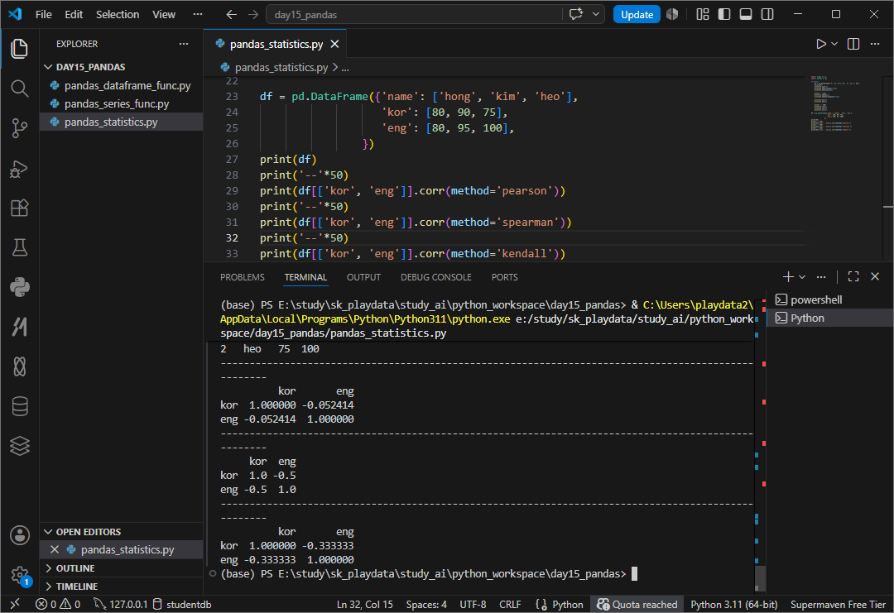Screen dimensions: 894x613
Task: Open Source Control view icon
Action: pyautogui.click(x=19, y=128)
